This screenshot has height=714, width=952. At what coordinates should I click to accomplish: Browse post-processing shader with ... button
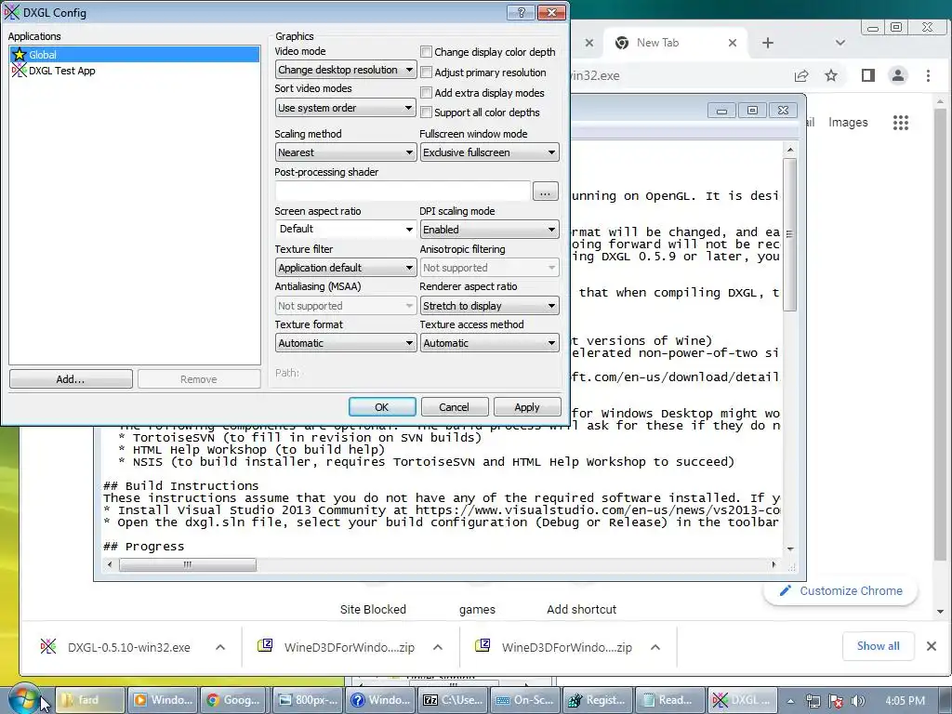click(545, 192)
